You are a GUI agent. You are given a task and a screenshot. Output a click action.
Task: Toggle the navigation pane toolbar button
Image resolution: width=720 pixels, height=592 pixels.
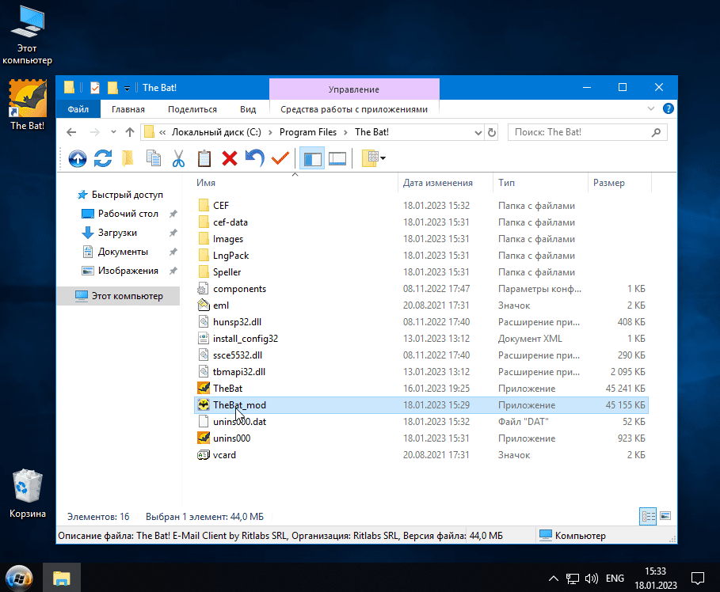(312, 158)
